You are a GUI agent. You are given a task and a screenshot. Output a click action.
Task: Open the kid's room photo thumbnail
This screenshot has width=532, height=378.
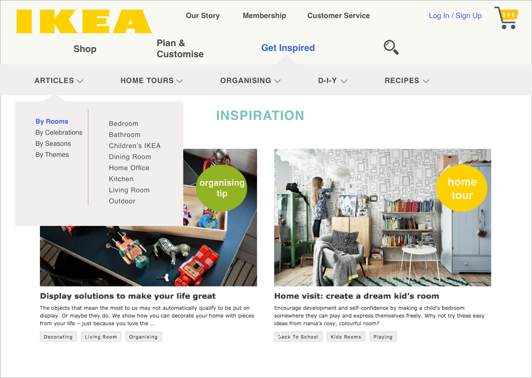[382, 217]
